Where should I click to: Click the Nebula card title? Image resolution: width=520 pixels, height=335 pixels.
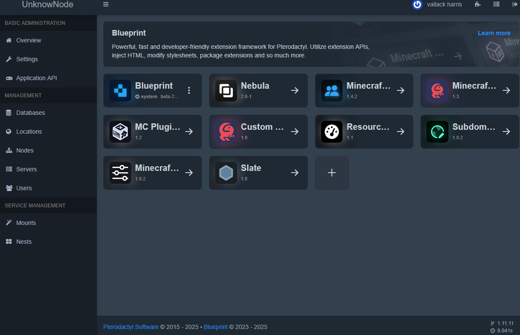[255, 86]
